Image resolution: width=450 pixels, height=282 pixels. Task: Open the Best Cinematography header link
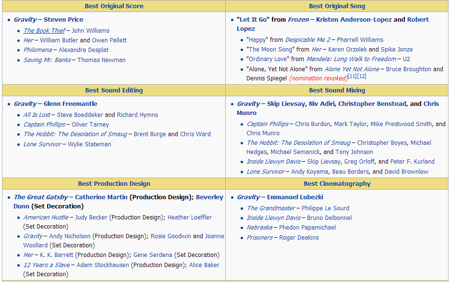click(337, 184)
